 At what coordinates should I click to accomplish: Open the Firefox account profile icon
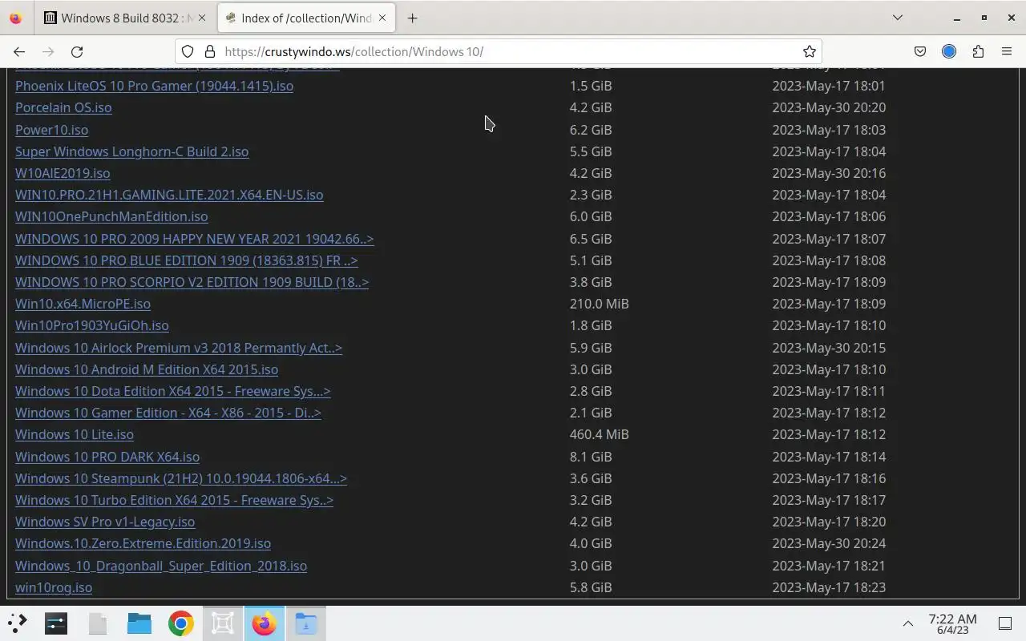click(x=949, y=51)
